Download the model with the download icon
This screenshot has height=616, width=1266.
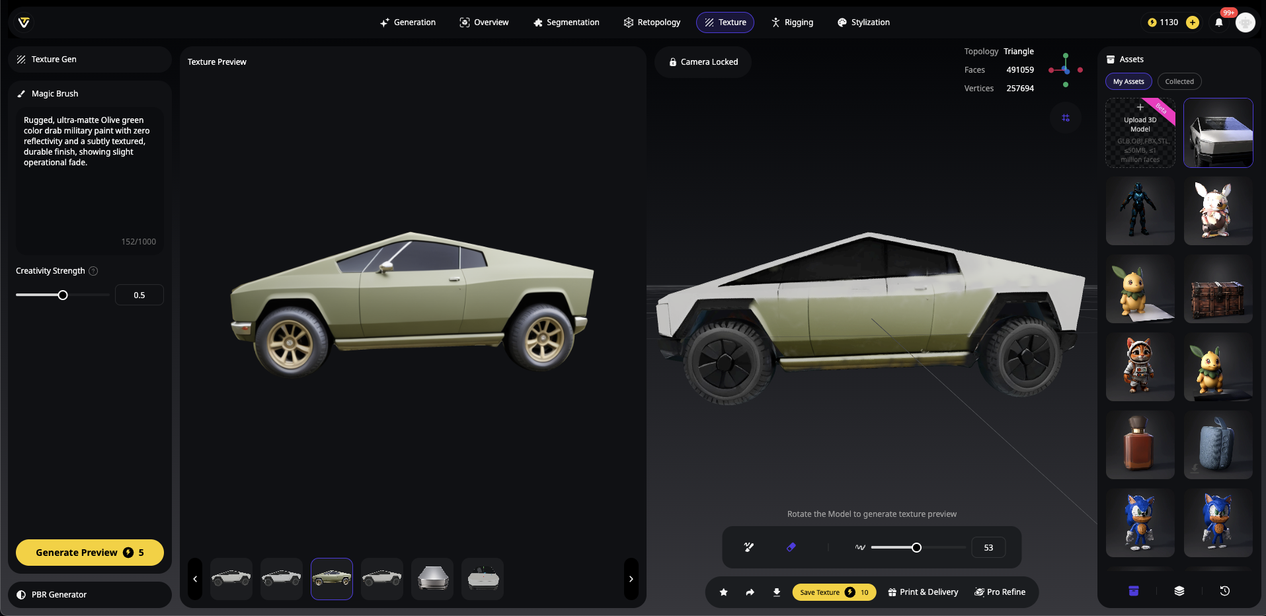pos(777,592)
